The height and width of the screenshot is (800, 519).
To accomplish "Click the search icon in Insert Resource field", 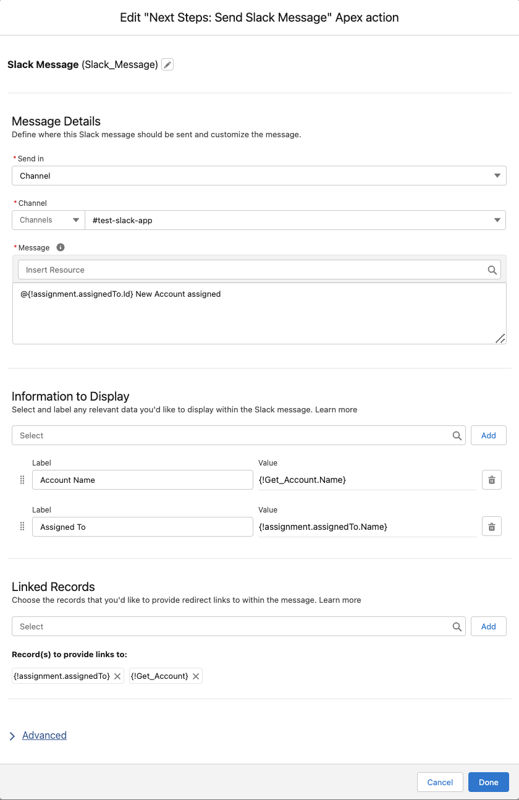I will pos(492,270).
